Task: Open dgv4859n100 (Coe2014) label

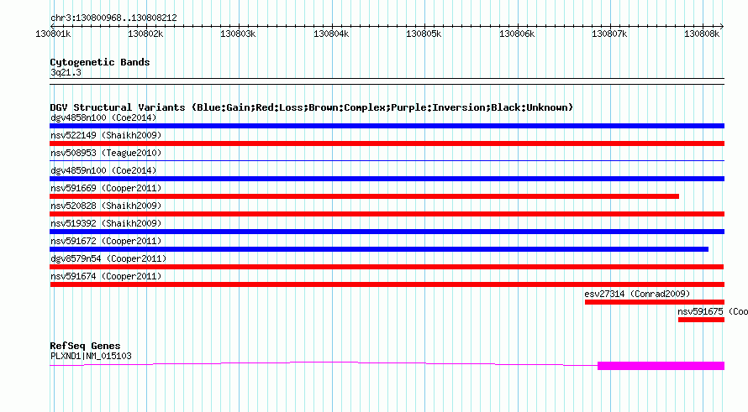Action: 103,170
